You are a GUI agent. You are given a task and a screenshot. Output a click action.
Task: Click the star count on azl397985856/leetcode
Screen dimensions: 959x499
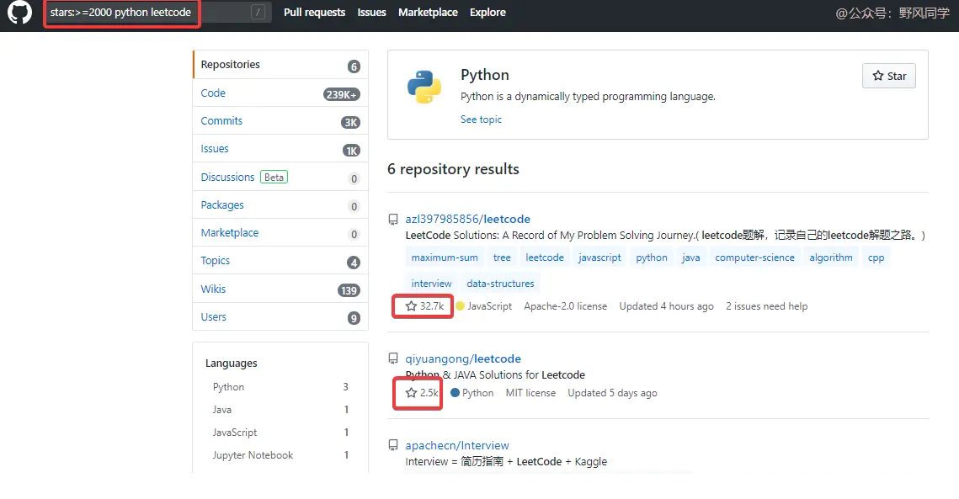tap(424, 306)
